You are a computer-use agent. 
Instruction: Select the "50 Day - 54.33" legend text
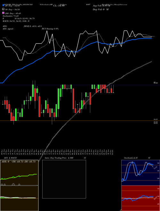point(12,10)
